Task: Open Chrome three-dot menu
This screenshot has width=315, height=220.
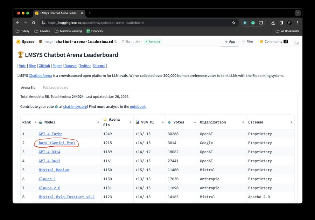Action: coord(297,23)
